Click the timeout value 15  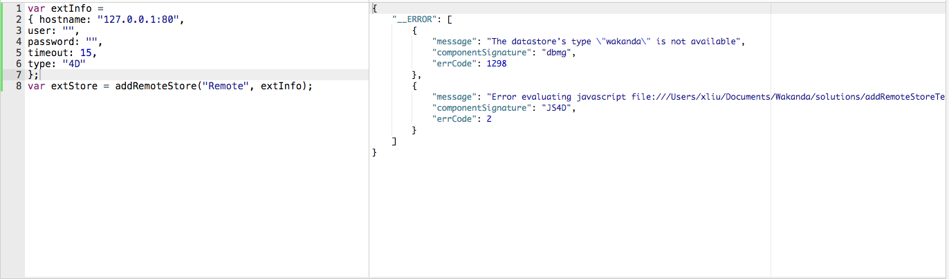[x=85, y=53]
